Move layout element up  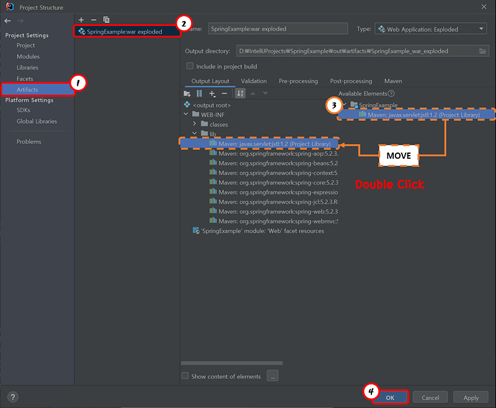coord(253,94)
